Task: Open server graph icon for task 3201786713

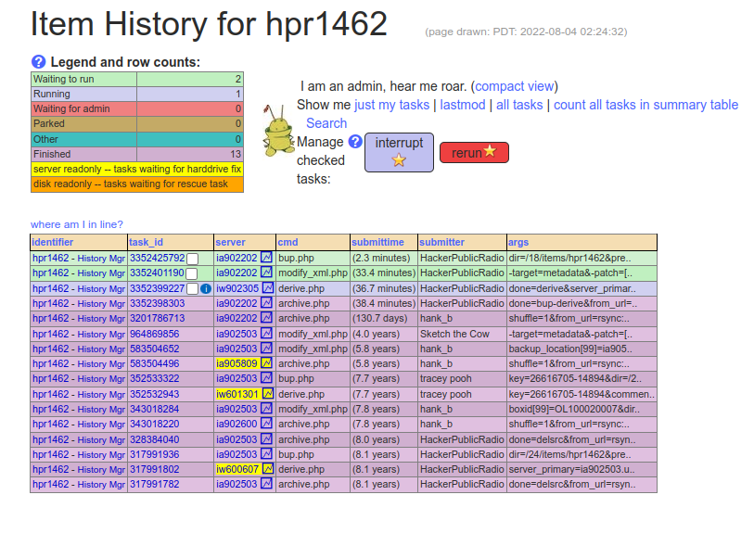Action: (266, 318)
